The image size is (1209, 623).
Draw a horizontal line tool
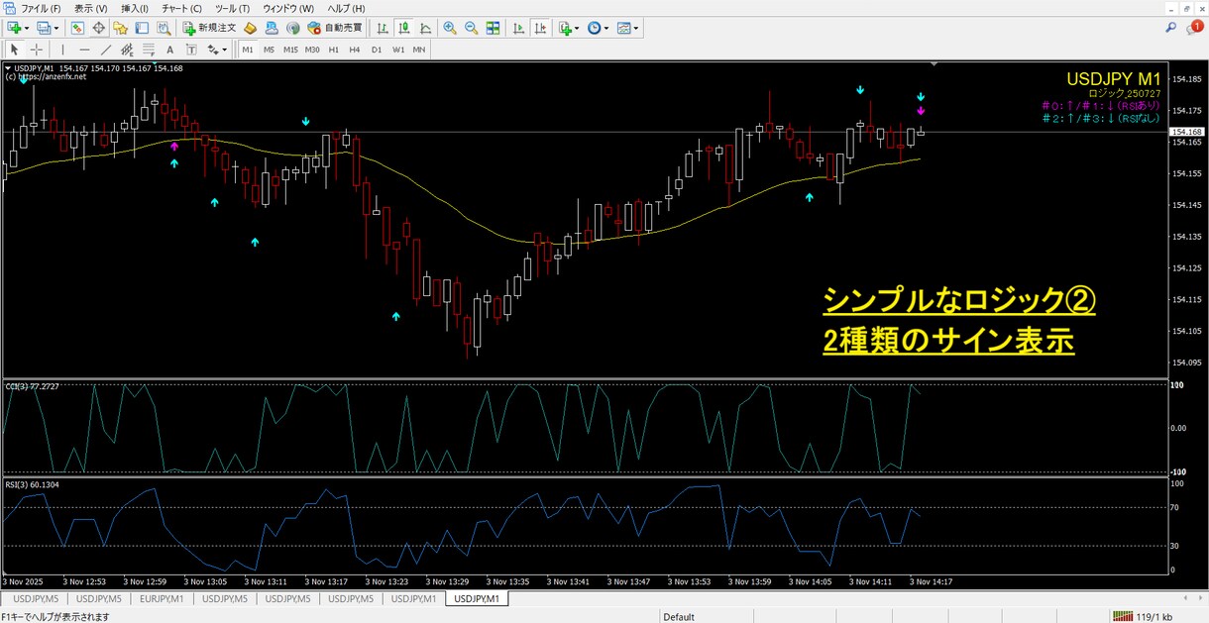pyautogui.click(x=85, y=50)
